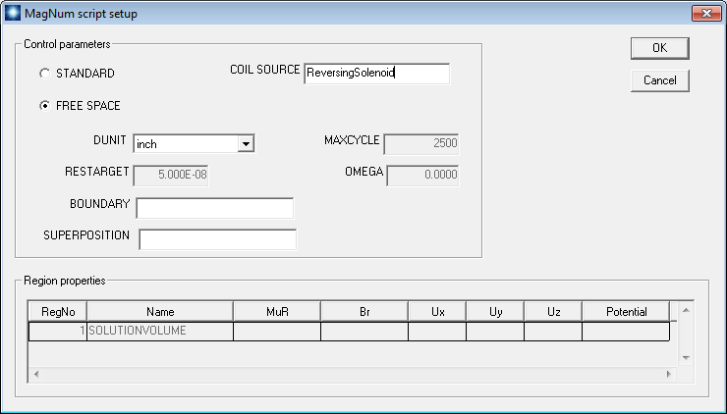Click the table's scroll down arrow

(686, 358)
